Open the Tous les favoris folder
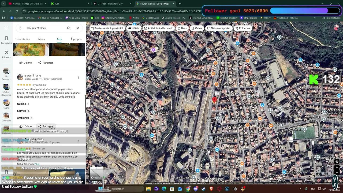The height and width of the screenshot is (193, 343). tap(331, 18)
